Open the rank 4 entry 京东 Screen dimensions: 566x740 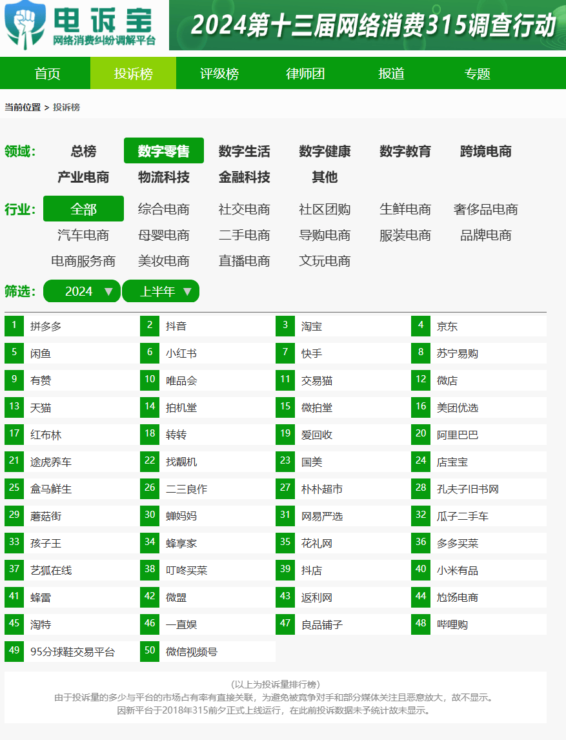[479, 326]
